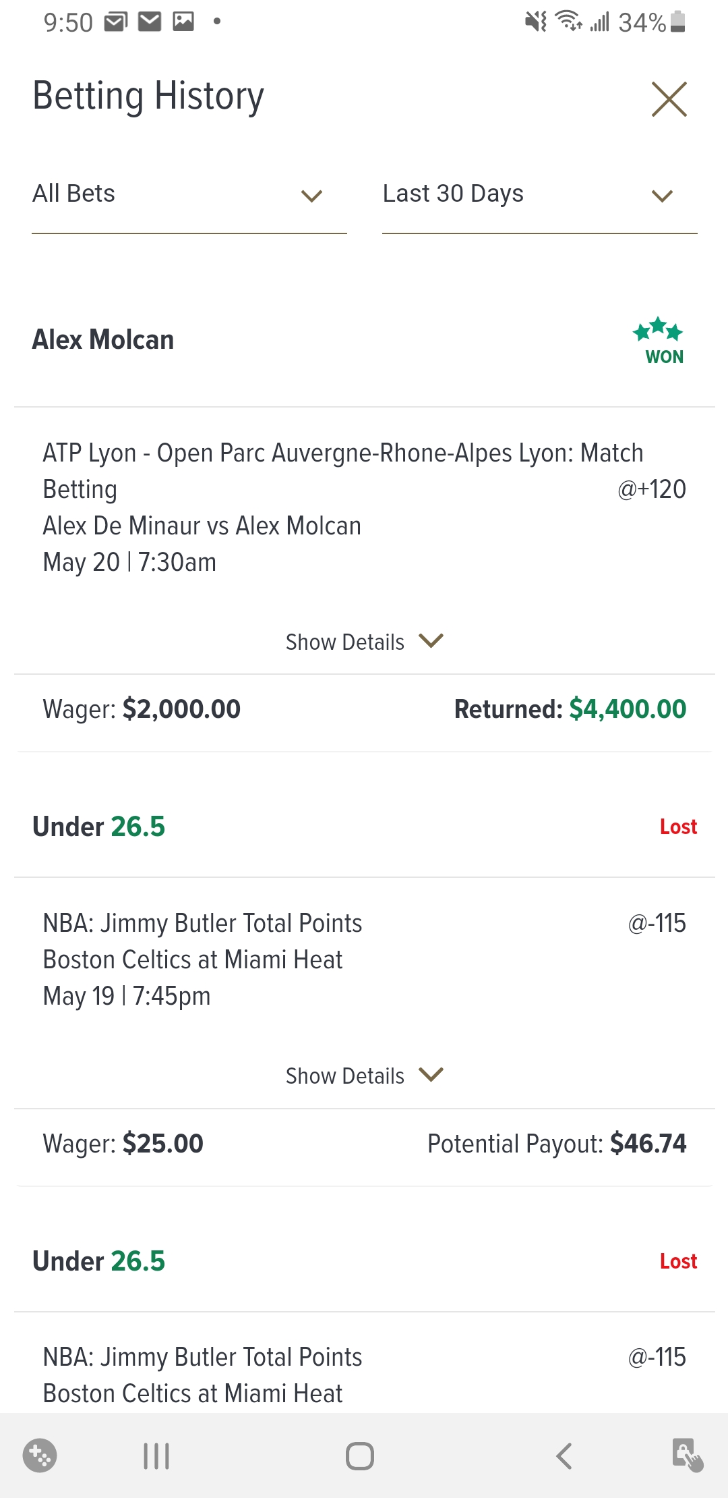Tap the first red Lost status label
This screenshot has height=1498, width=728.
pos(678,827)
